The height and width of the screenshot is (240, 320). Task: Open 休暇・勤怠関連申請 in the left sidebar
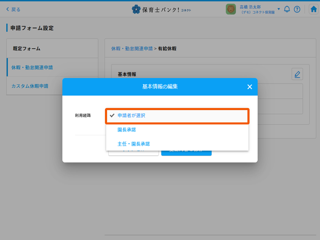(x=32, y=67)
